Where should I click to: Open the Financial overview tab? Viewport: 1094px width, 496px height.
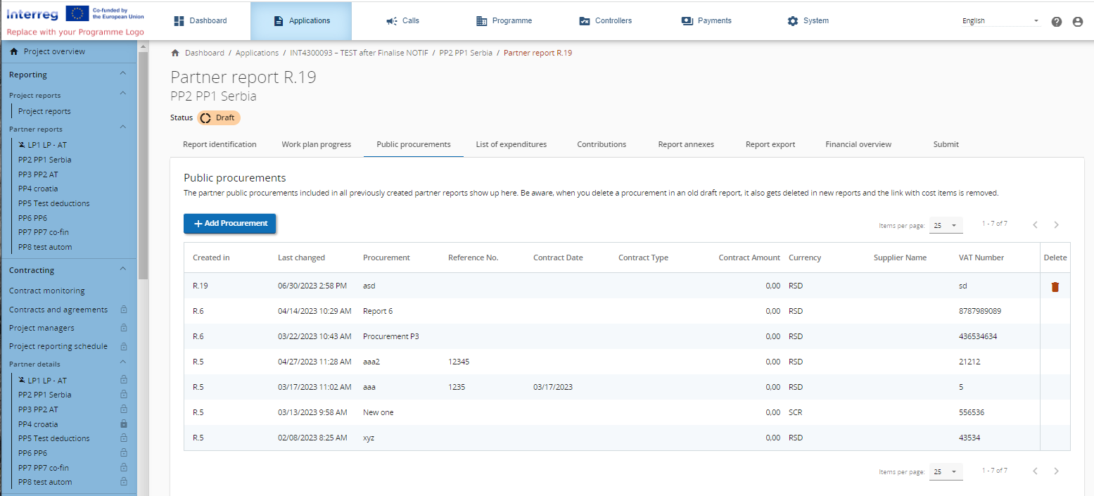[x=858, y=144]
